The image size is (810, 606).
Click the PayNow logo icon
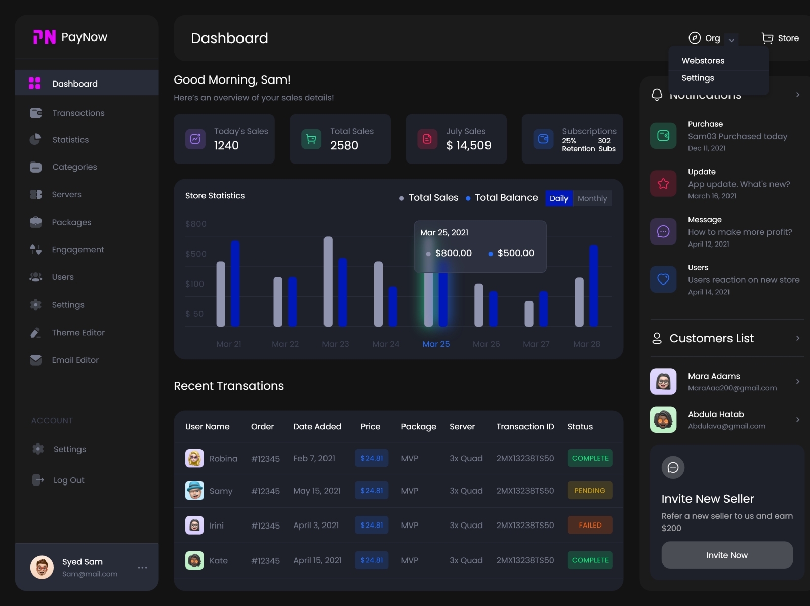[x=45, y=37]
